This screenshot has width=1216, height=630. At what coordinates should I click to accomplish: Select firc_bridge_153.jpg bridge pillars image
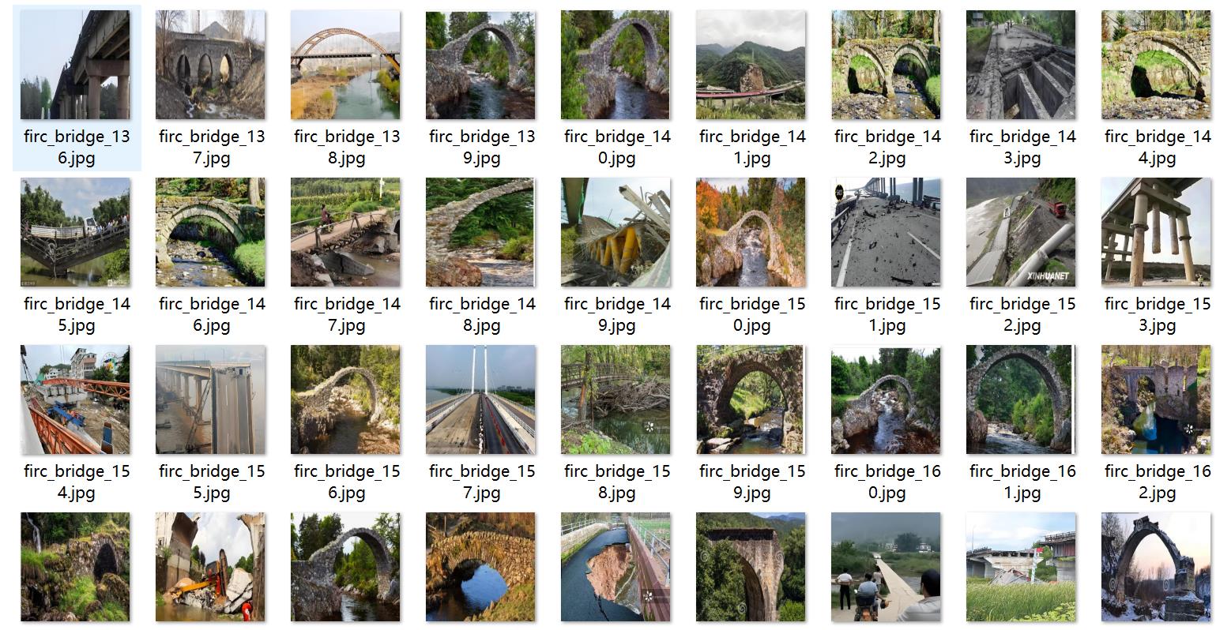tap(1156, 232)
